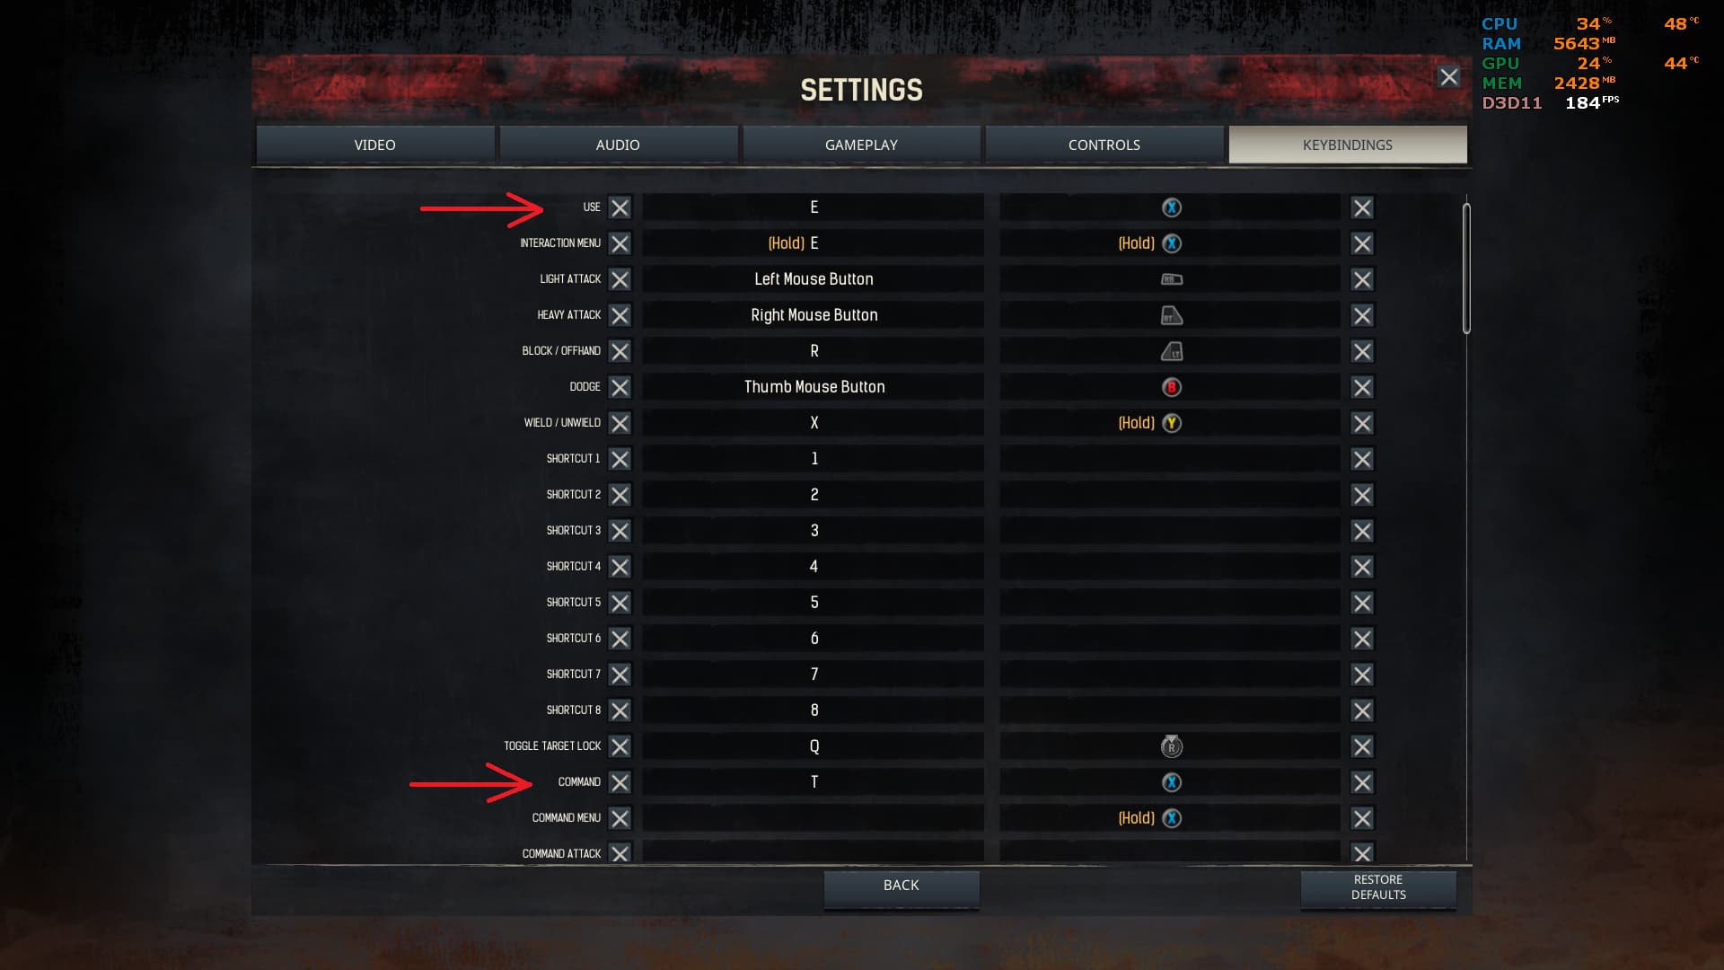Rebind the Toggle Target Lock Q field
This screenshot has height=970, width=1724.
(814, 746)
